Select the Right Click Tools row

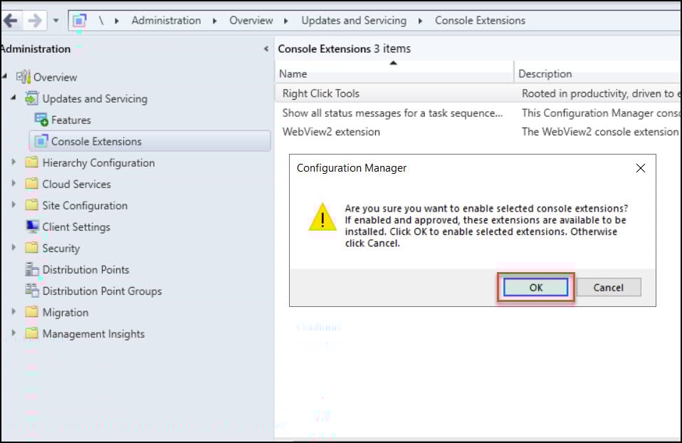(478, 93)
